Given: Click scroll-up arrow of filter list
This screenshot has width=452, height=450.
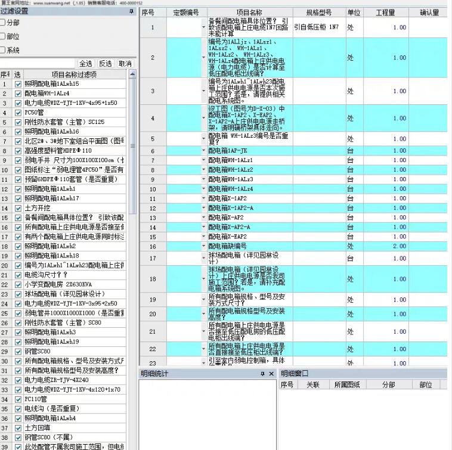Looking at the screenshot, I should pos(132,75).
